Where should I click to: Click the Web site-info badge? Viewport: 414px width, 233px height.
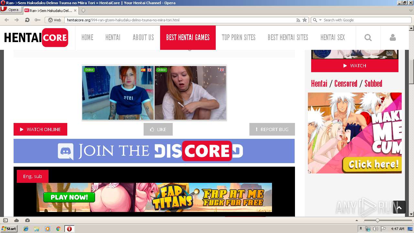[x=55, y=20]
